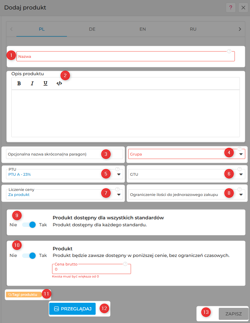Show previous language tabs with left chevron

[11, 29]
